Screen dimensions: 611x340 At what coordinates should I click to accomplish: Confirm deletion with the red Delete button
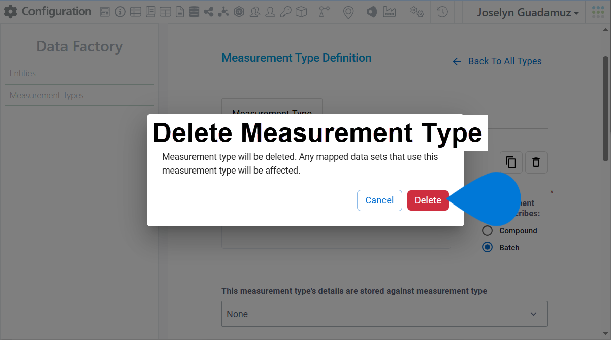[x=428, y=200]
